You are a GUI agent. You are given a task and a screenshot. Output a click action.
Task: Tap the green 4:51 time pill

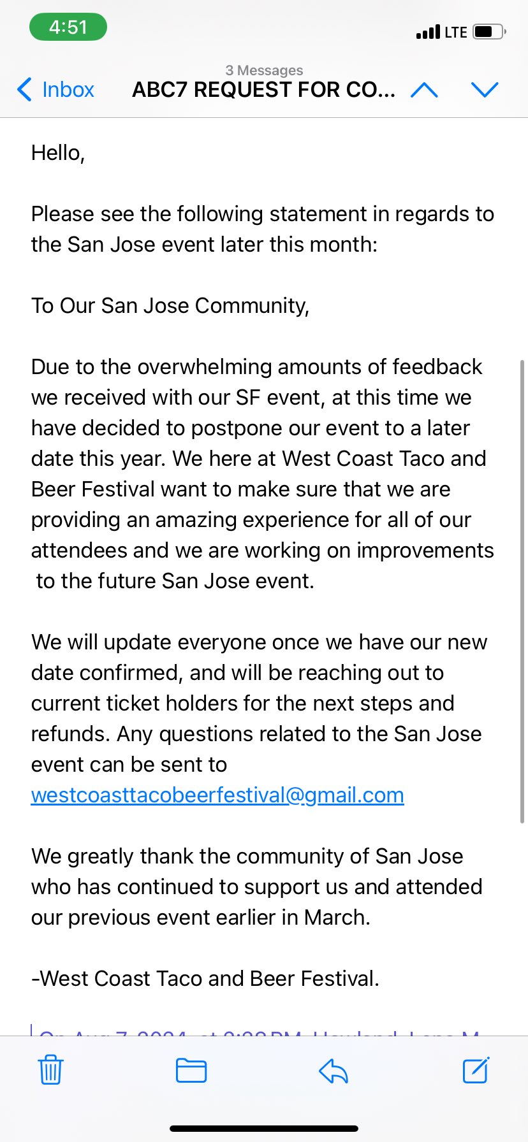tap(68, 27)
